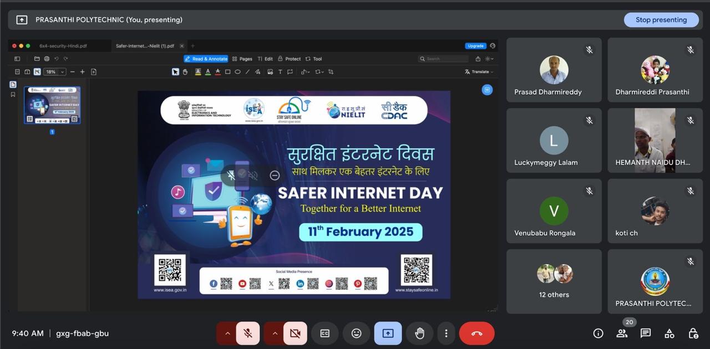This screenshot has width=710, height=349.
Task: Open the Protect menu in PDF toolbar
Action: click(290, 59)
